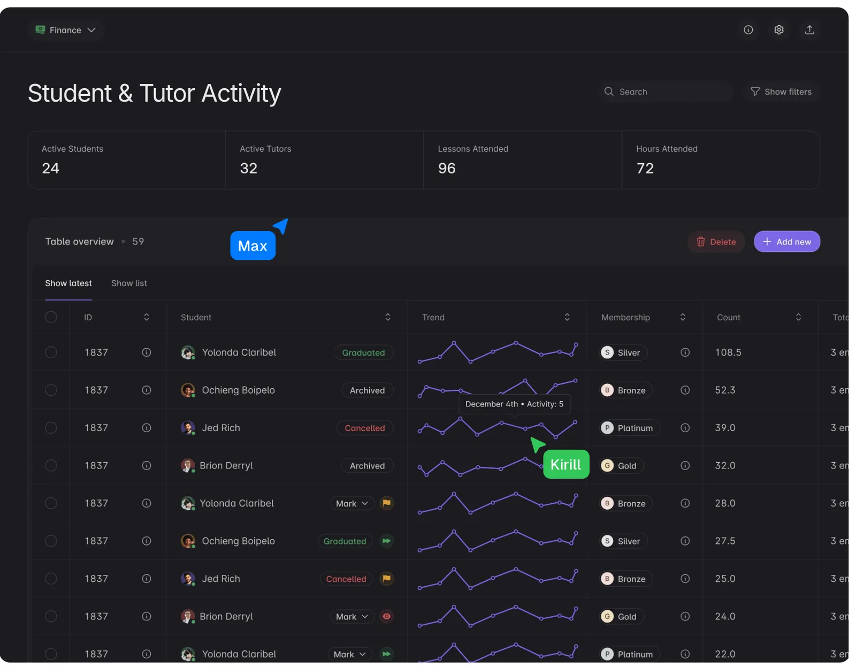The image size is (856, 668).
Task: Click Table overview heading text
Action: (x=79, y=241)
